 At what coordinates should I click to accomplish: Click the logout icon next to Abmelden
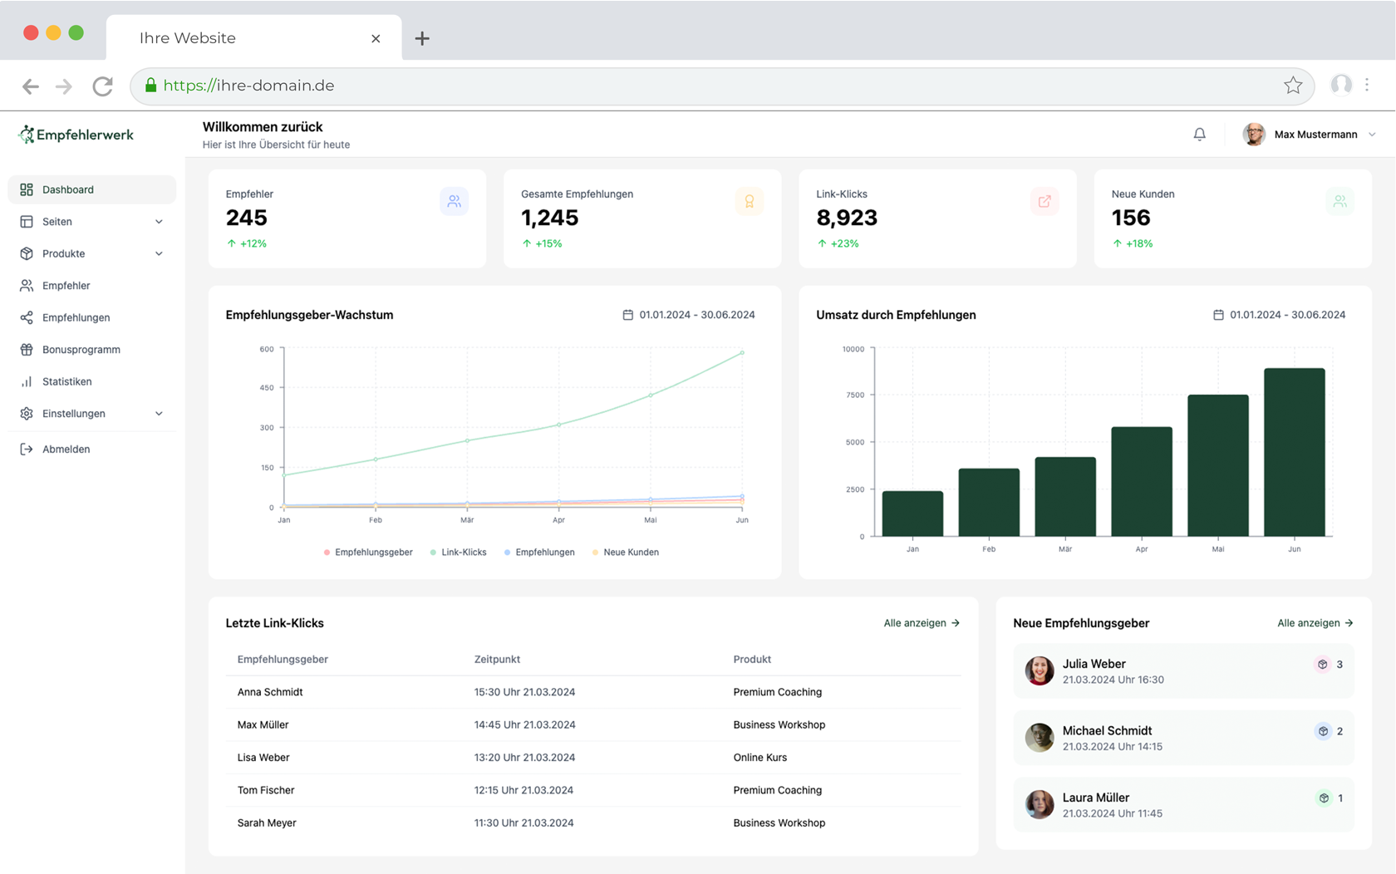(x=26, y=449)
